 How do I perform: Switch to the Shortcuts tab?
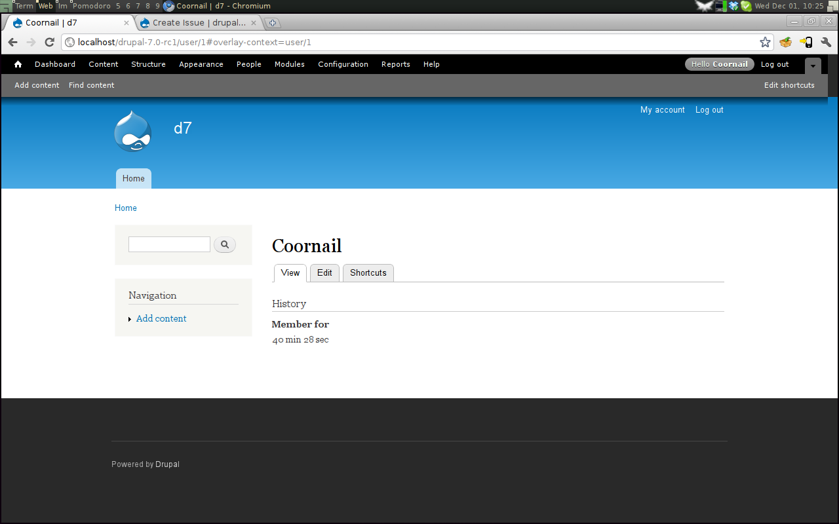tap(368, 272)
